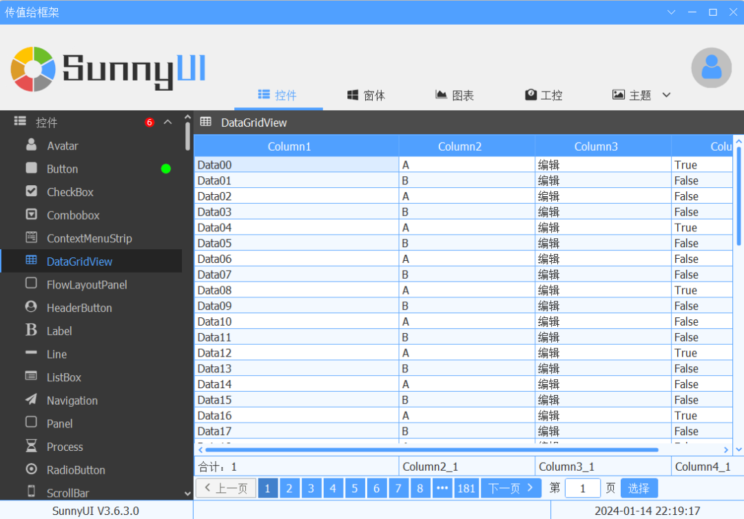Click the green status dot beside Button

(166, 169)
